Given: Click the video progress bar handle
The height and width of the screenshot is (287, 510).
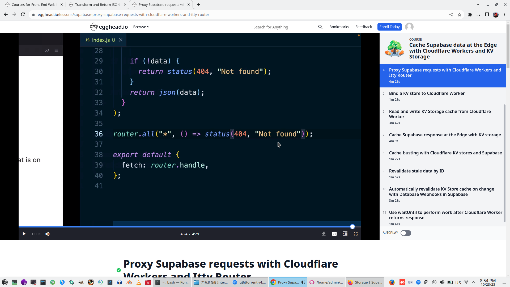Looking at the screenshot, I should 352,227.
